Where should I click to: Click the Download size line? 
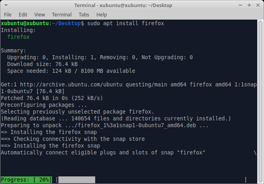[42, 64]
